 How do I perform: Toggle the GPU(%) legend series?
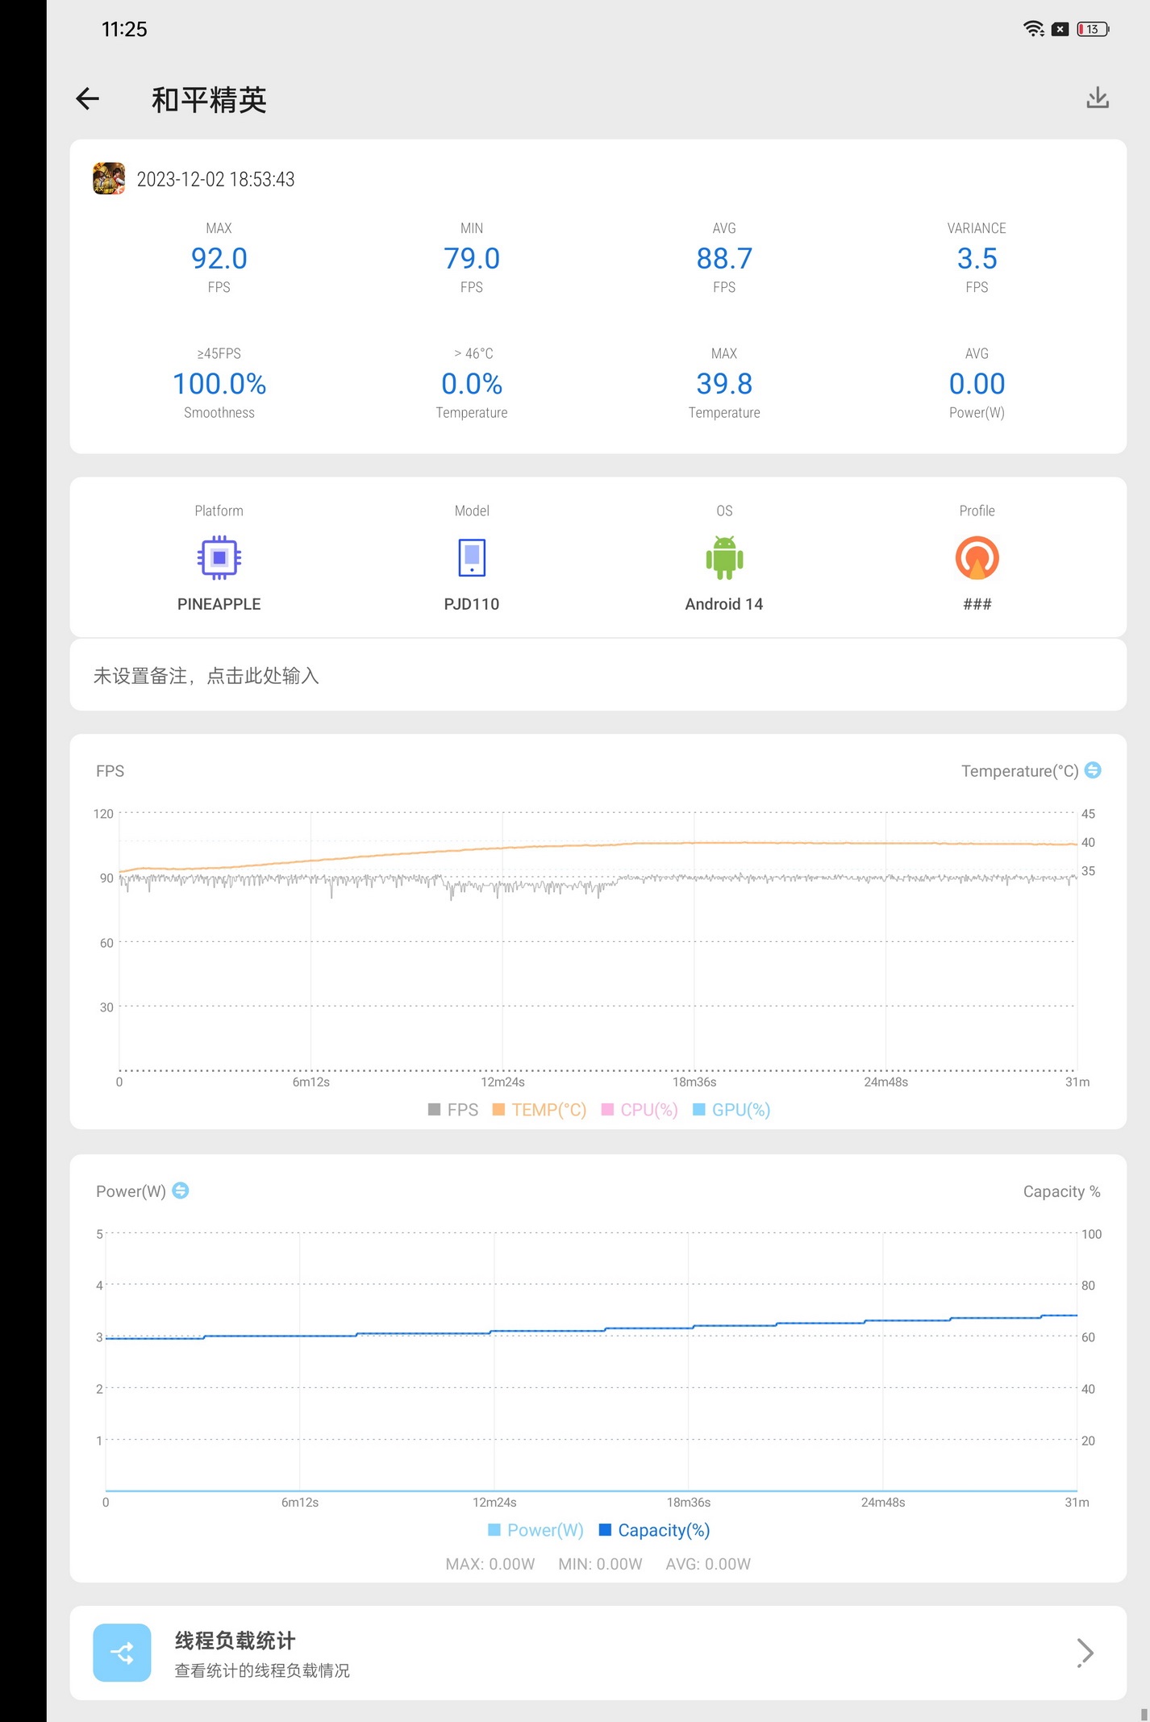click(x=731, y=1110)
